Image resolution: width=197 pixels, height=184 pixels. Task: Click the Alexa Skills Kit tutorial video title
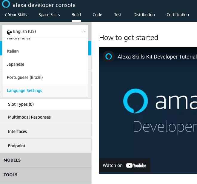[x=157, y=56]
